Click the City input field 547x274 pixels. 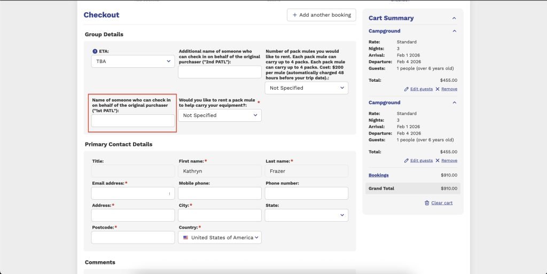(220, 215)
